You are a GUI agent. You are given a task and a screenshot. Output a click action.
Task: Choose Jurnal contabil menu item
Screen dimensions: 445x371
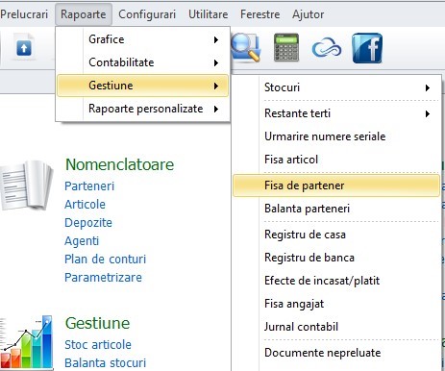click(336, 327)
